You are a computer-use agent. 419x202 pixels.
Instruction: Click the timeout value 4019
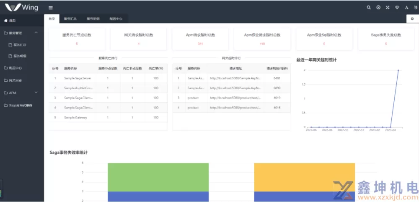tap(277, 98)
